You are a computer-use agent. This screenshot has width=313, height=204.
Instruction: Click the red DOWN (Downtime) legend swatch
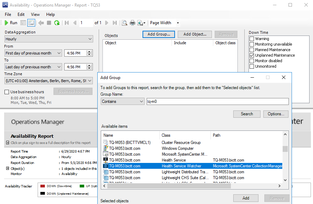[x=42, y=186]
